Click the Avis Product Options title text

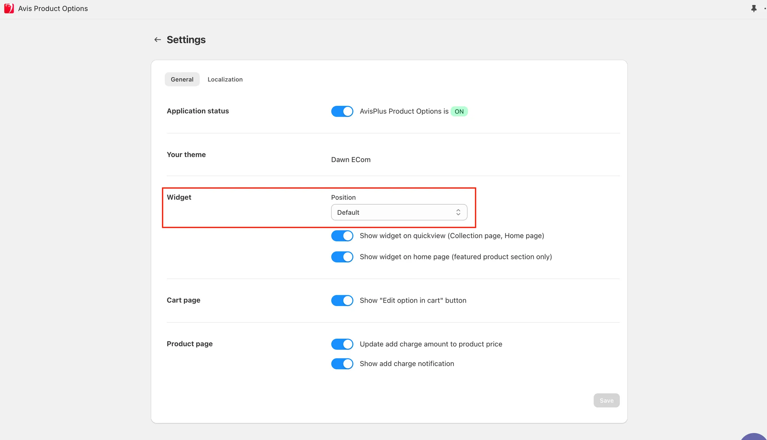click(x=53, y=9)
